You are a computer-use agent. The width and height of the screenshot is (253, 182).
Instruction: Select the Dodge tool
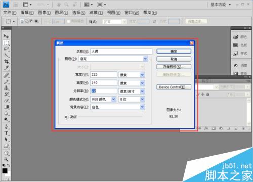click(6, 119)
